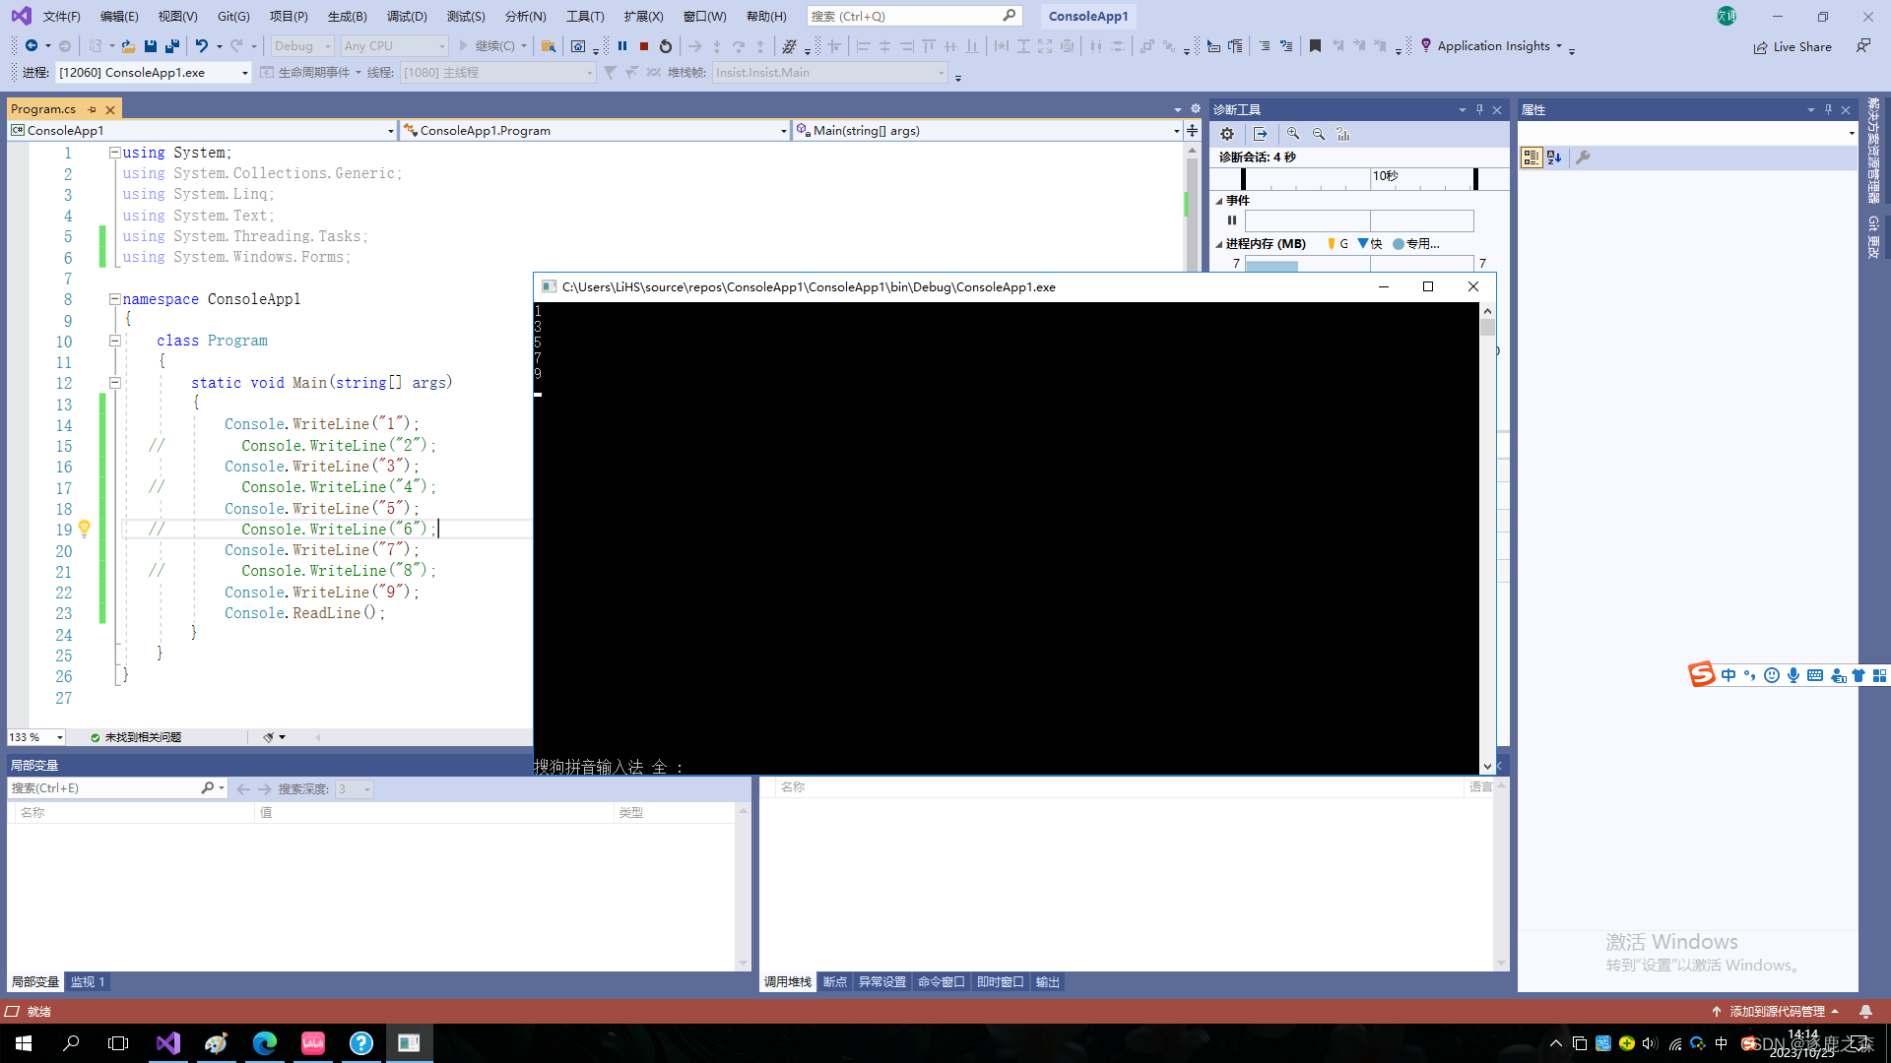The image size is (1891, 1063).
Task: Open diagnostic tools settings gear
Action: (x=1227, y=134)
